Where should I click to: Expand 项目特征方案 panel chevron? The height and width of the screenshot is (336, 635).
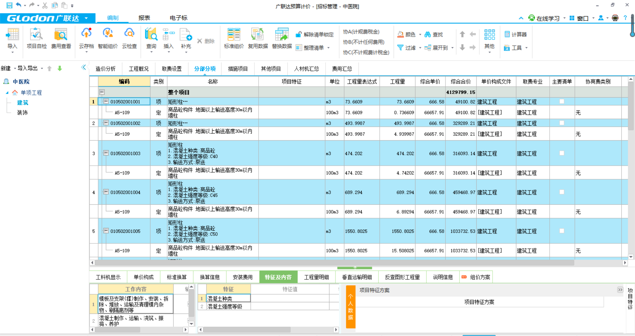click(620, 290)
